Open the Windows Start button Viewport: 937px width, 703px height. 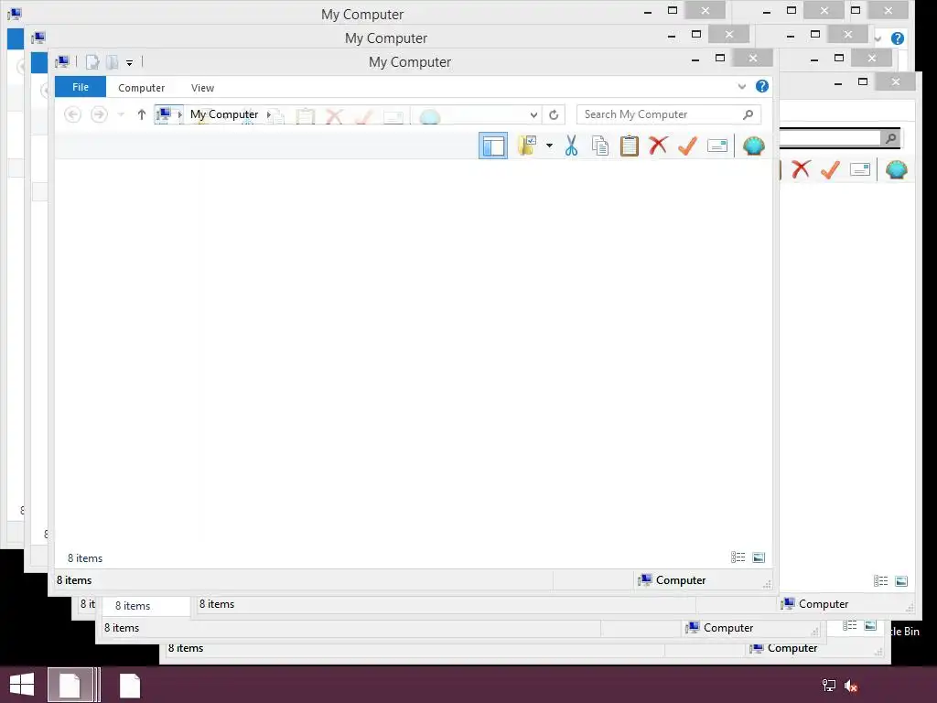[22, 685]
